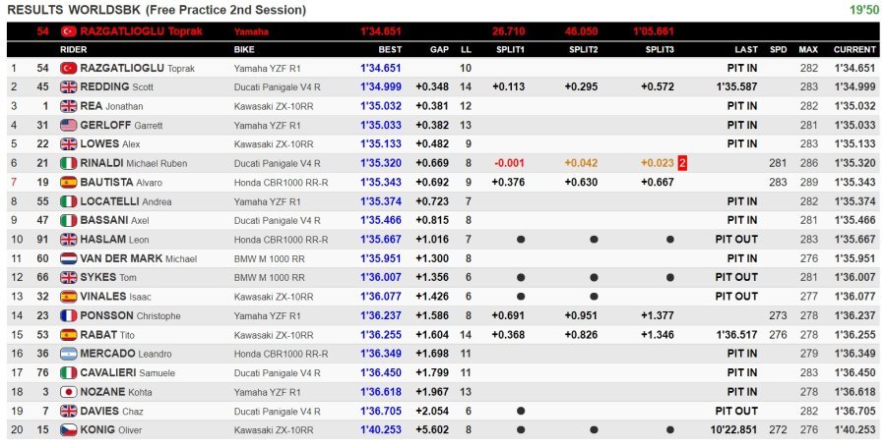Image resolution: width=886 pixels, height=447 pixels.
Task: Click the -0.001 split in RINALDI's row
Action: 509,163
